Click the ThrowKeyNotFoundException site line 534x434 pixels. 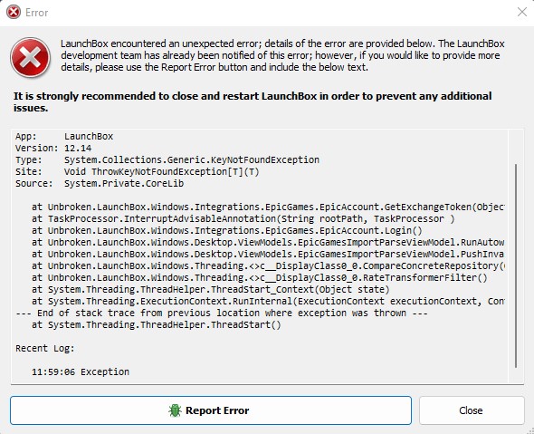tap(138, 172)
